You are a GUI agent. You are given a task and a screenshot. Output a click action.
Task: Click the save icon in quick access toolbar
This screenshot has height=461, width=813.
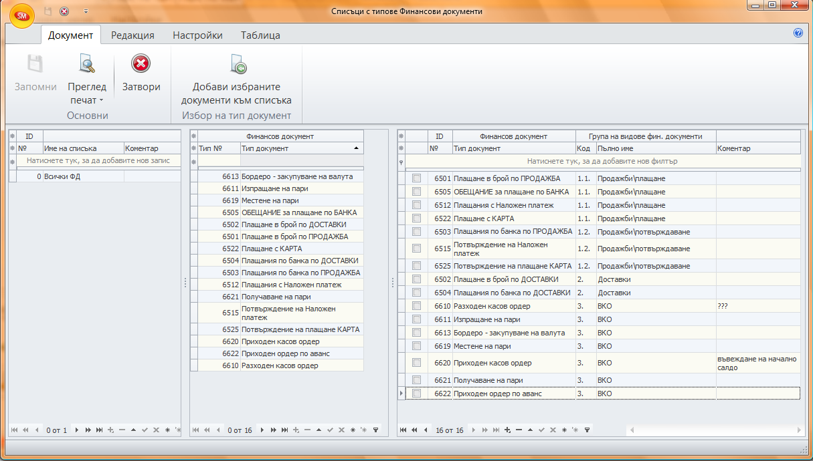(48, 11)
